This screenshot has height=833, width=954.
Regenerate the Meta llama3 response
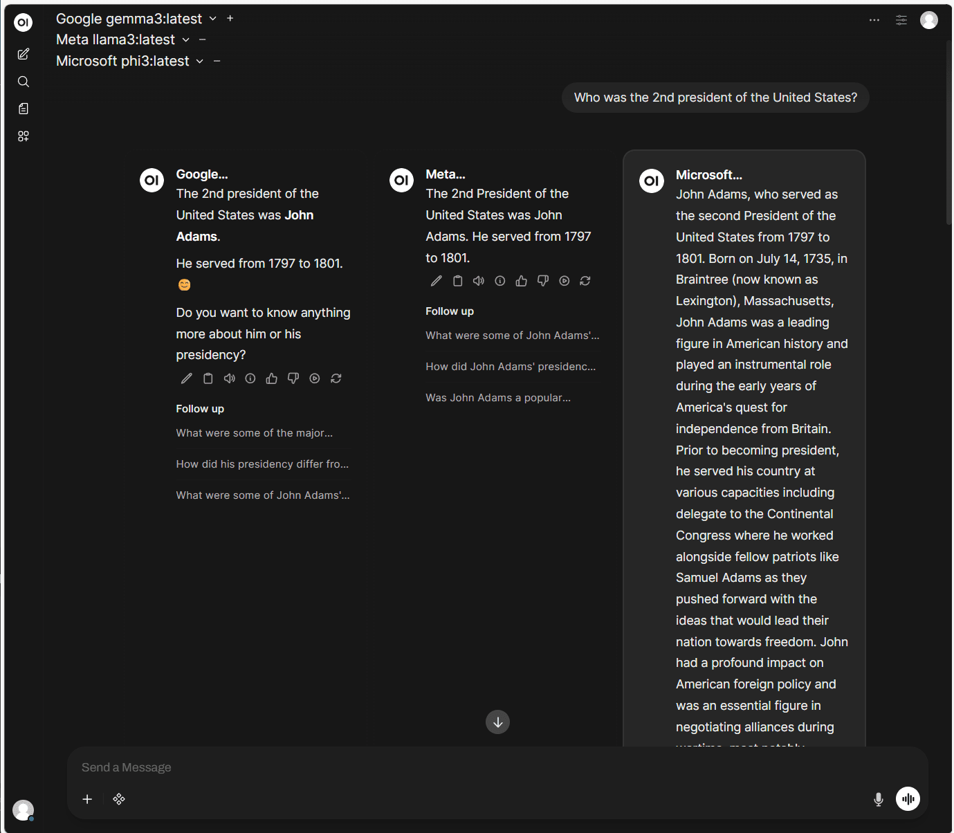tap(585, 281)
